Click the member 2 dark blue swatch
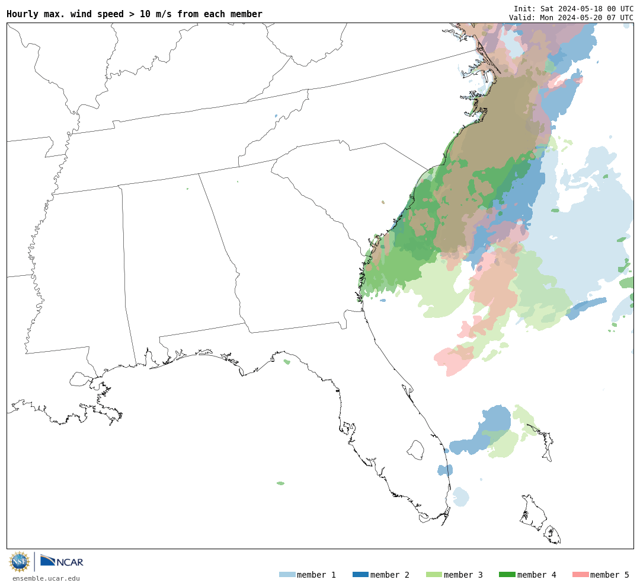Image resolution: width=640 pixels, height=586 pixels. 360,575
